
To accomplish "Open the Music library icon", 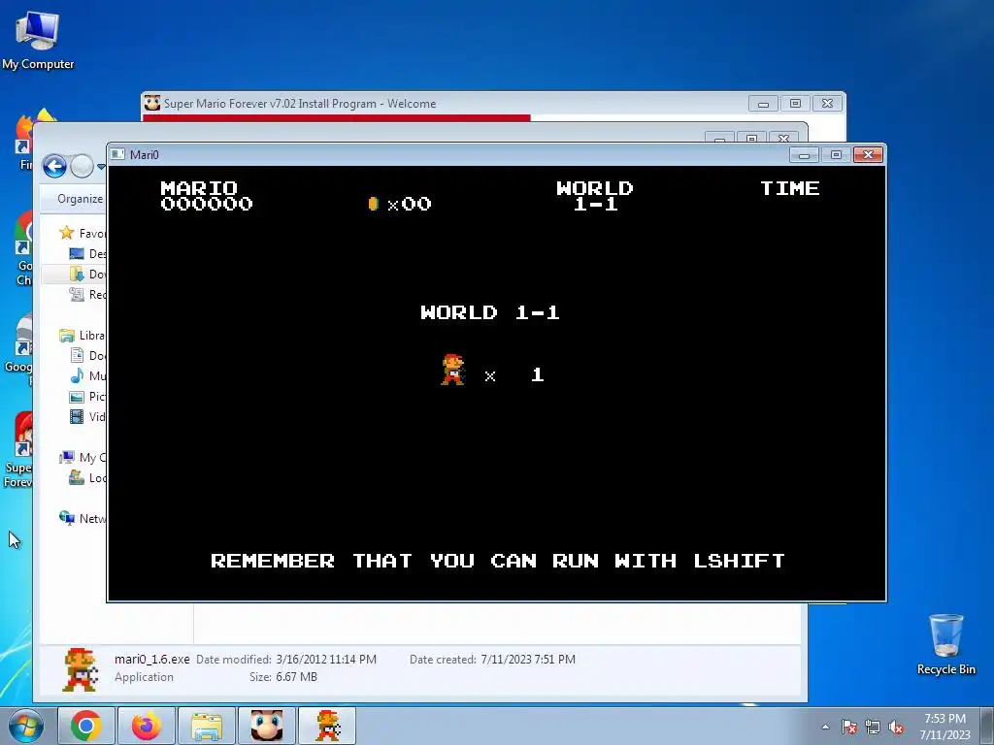I will [77, 375].
